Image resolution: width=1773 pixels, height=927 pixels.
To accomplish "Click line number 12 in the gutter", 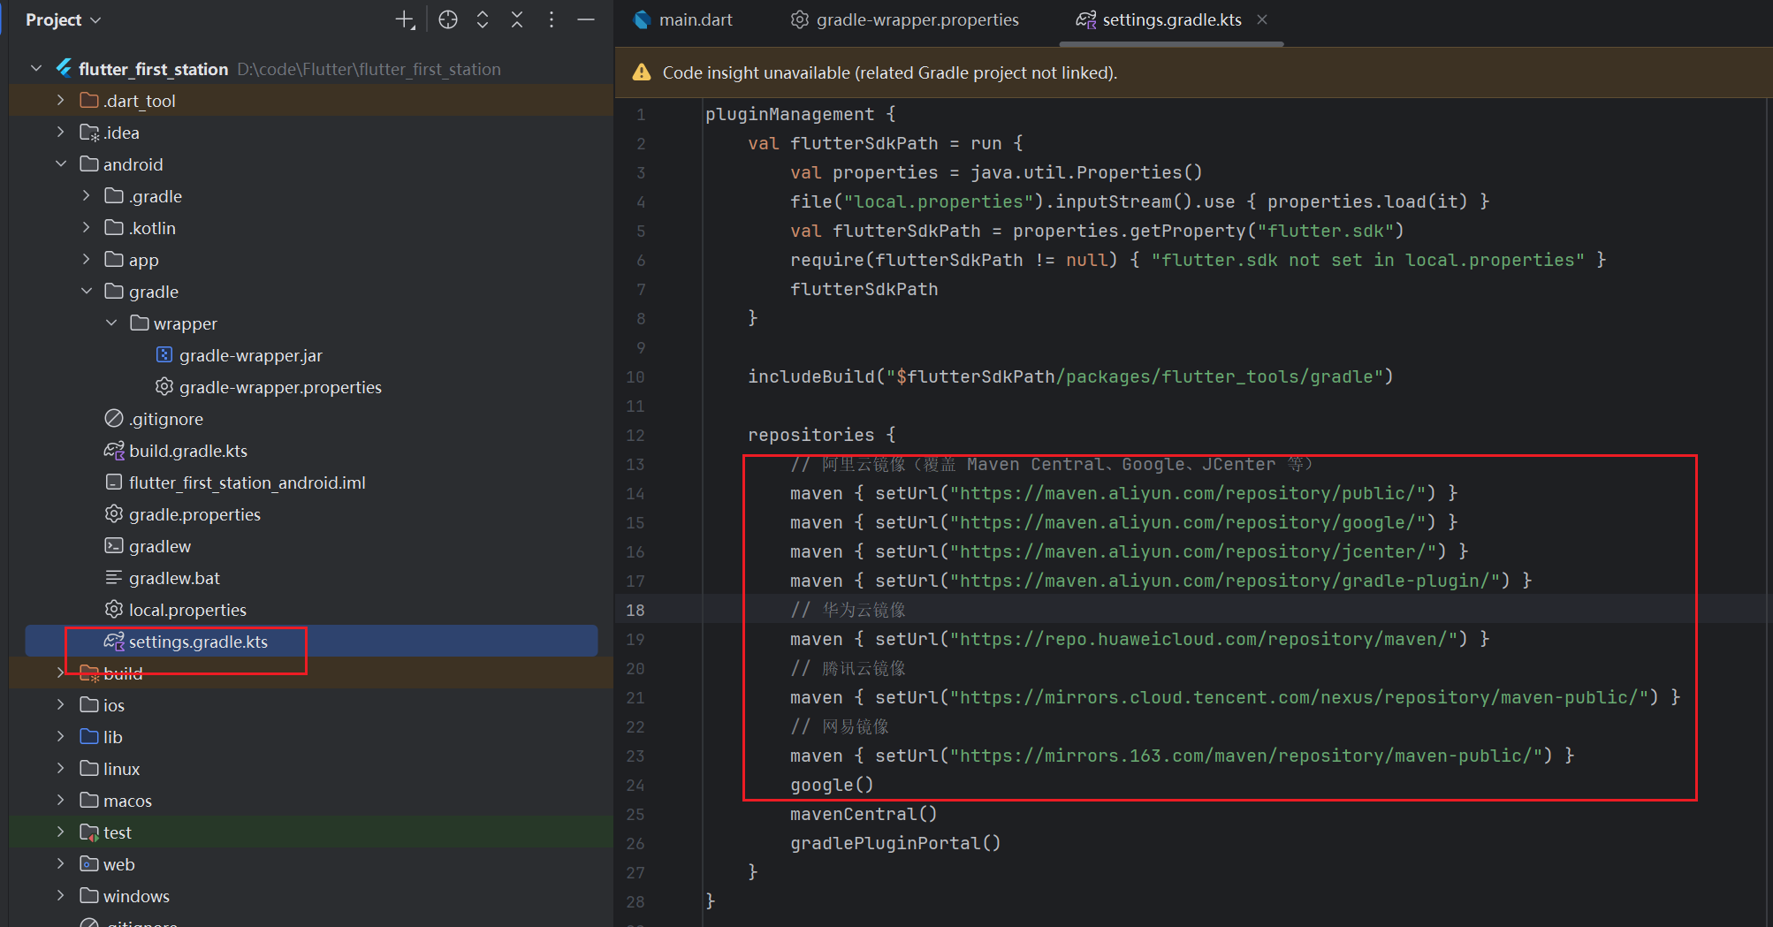I will click(635, 435).
